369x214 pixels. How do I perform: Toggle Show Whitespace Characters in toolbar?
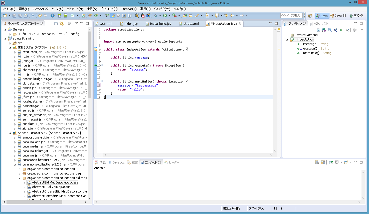(x=130, y=15)
